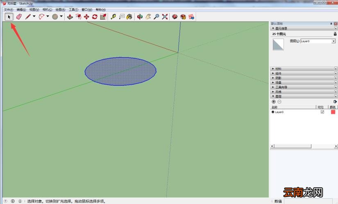Select the Text label tool
This screenshot has width=338, height=204.
(x=122, y=17)
